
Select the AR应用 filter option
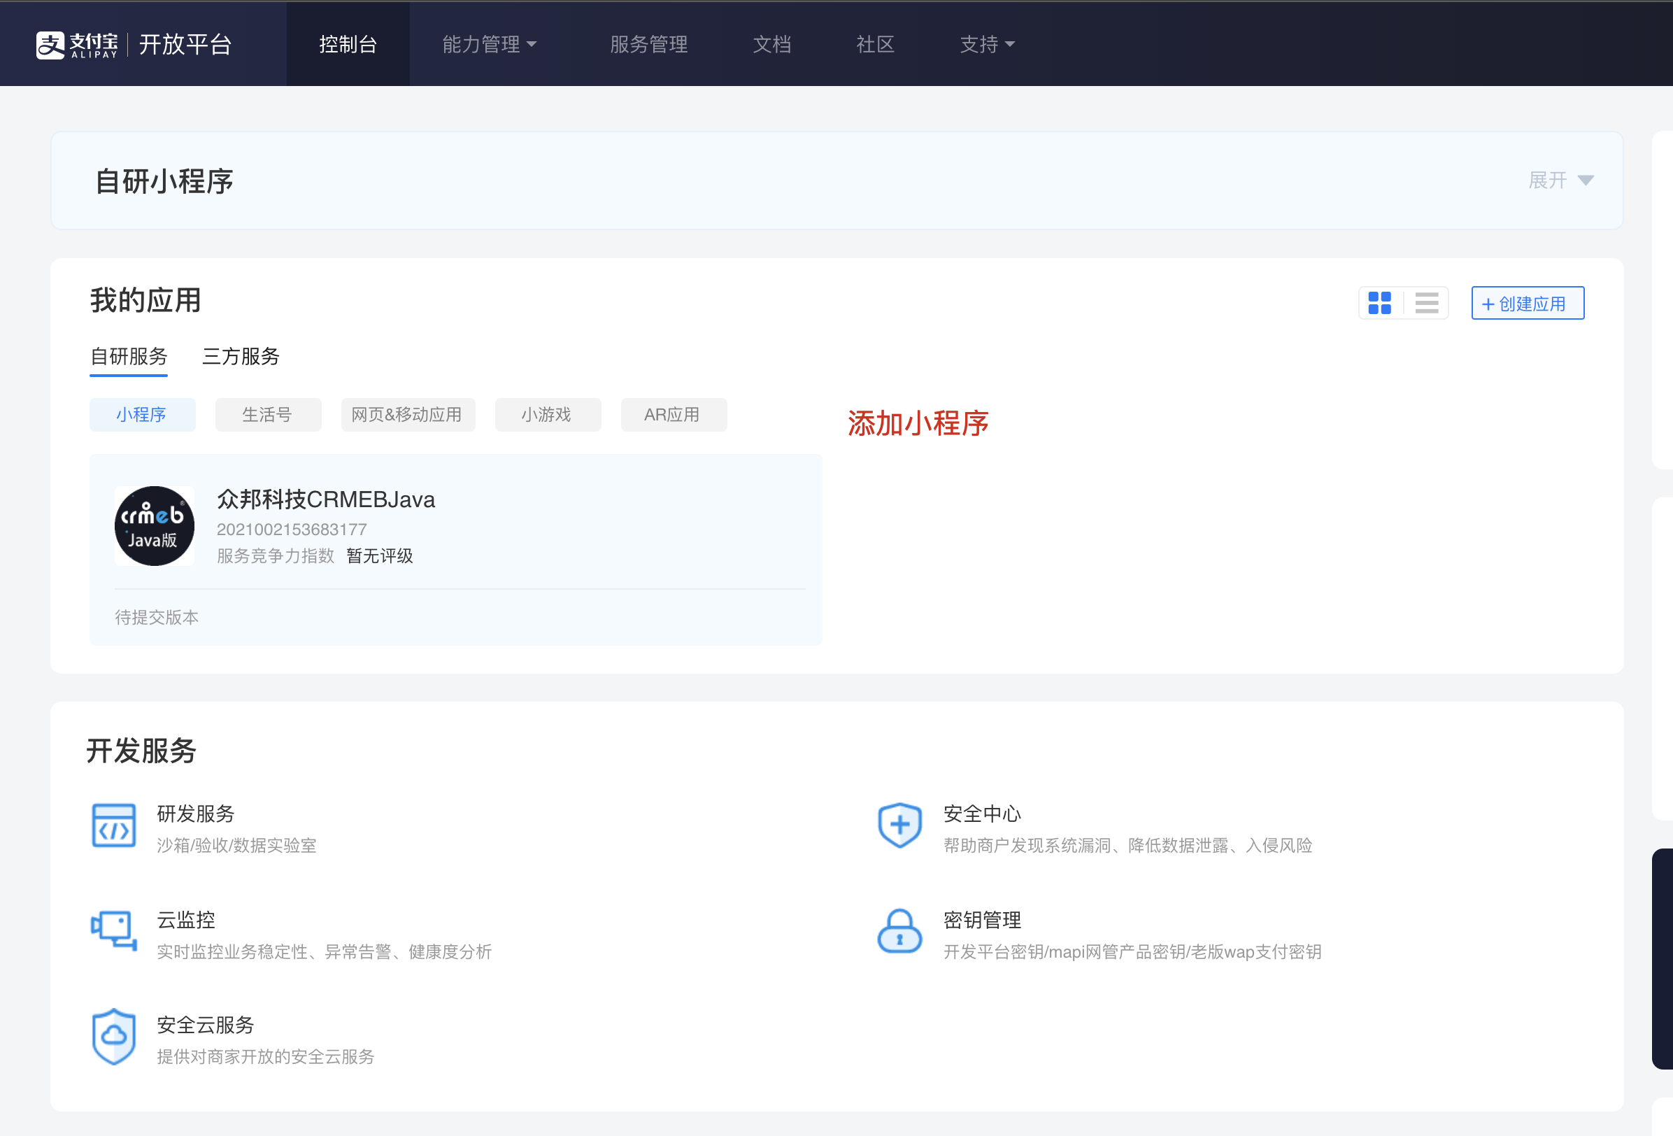click(674, 415)
